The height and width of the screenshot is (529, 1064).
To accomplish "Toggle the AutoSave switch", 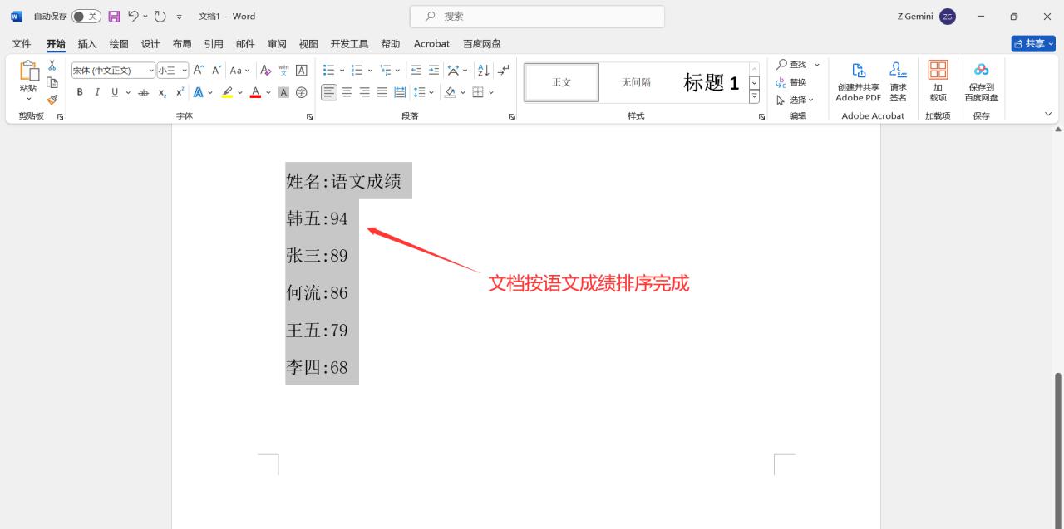I will tap(86, 17).
